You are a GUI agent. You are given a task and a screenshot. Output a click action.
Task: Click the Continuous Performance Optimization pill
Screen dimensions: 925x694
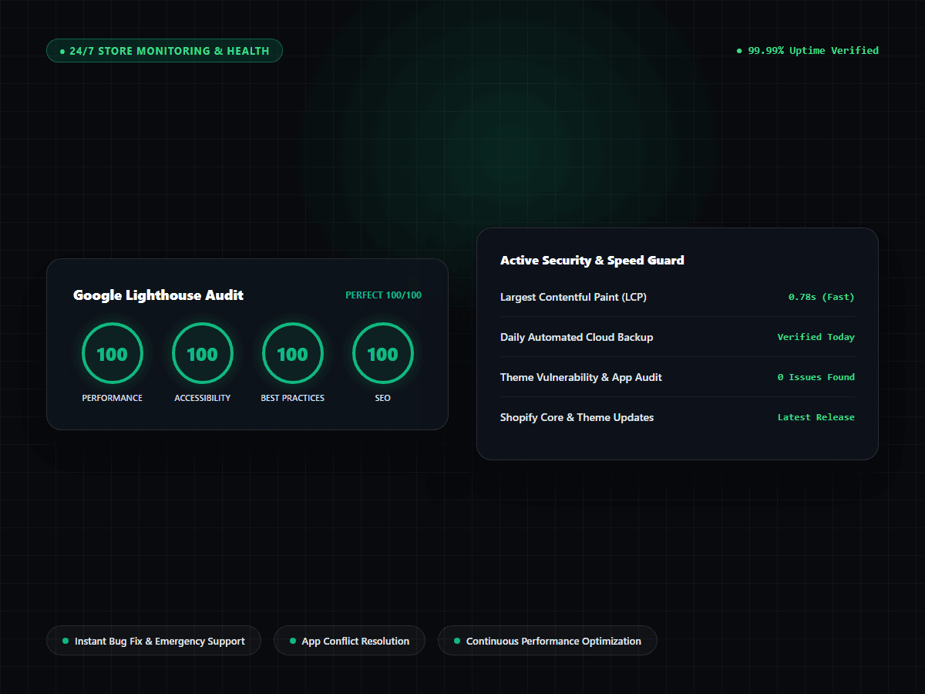tap(547, 641)
